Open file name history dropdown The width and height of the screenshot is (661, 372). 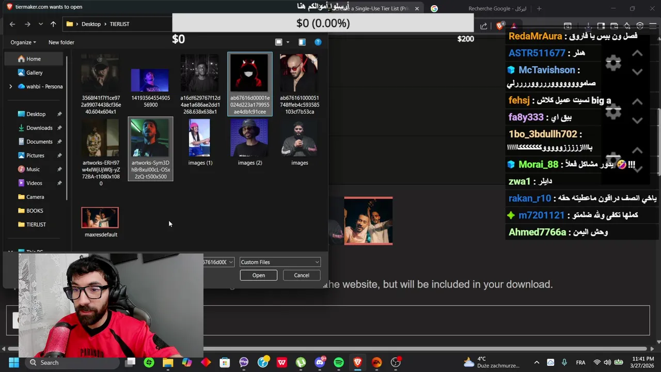[x=231, y=262]
